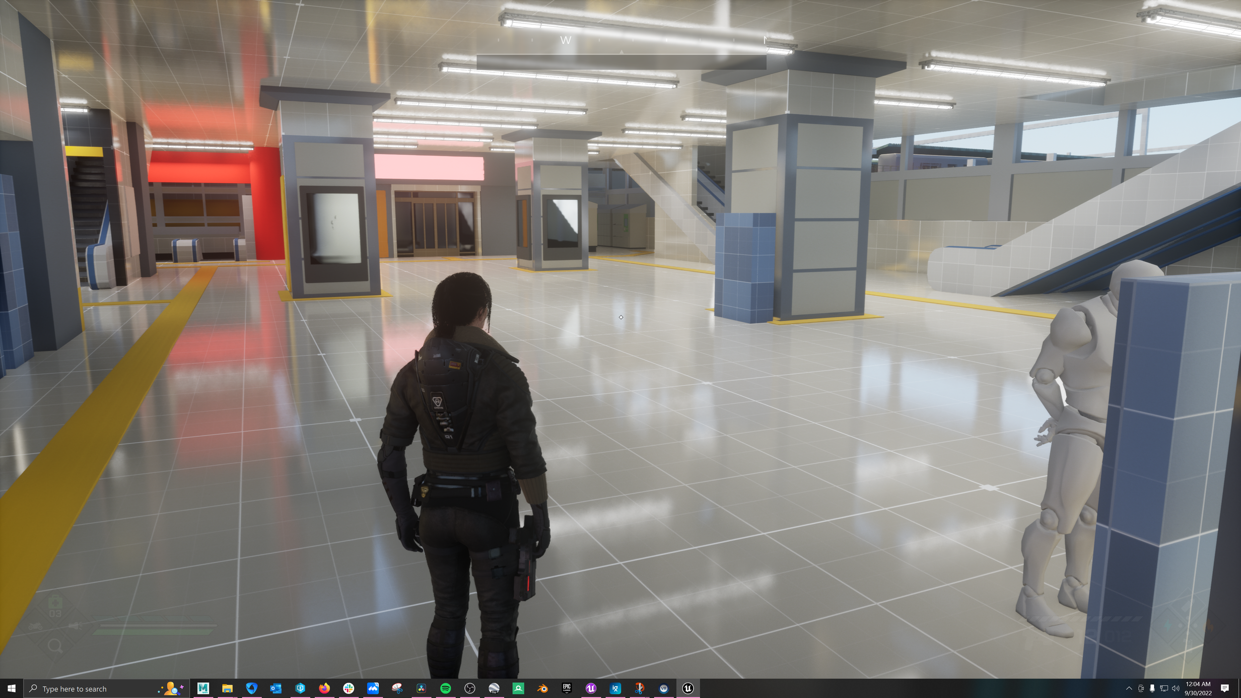Viewport: 1241px width, 698px height.
Task: Open OBS Studio from the taskbar
Action: tap(470, 688)
